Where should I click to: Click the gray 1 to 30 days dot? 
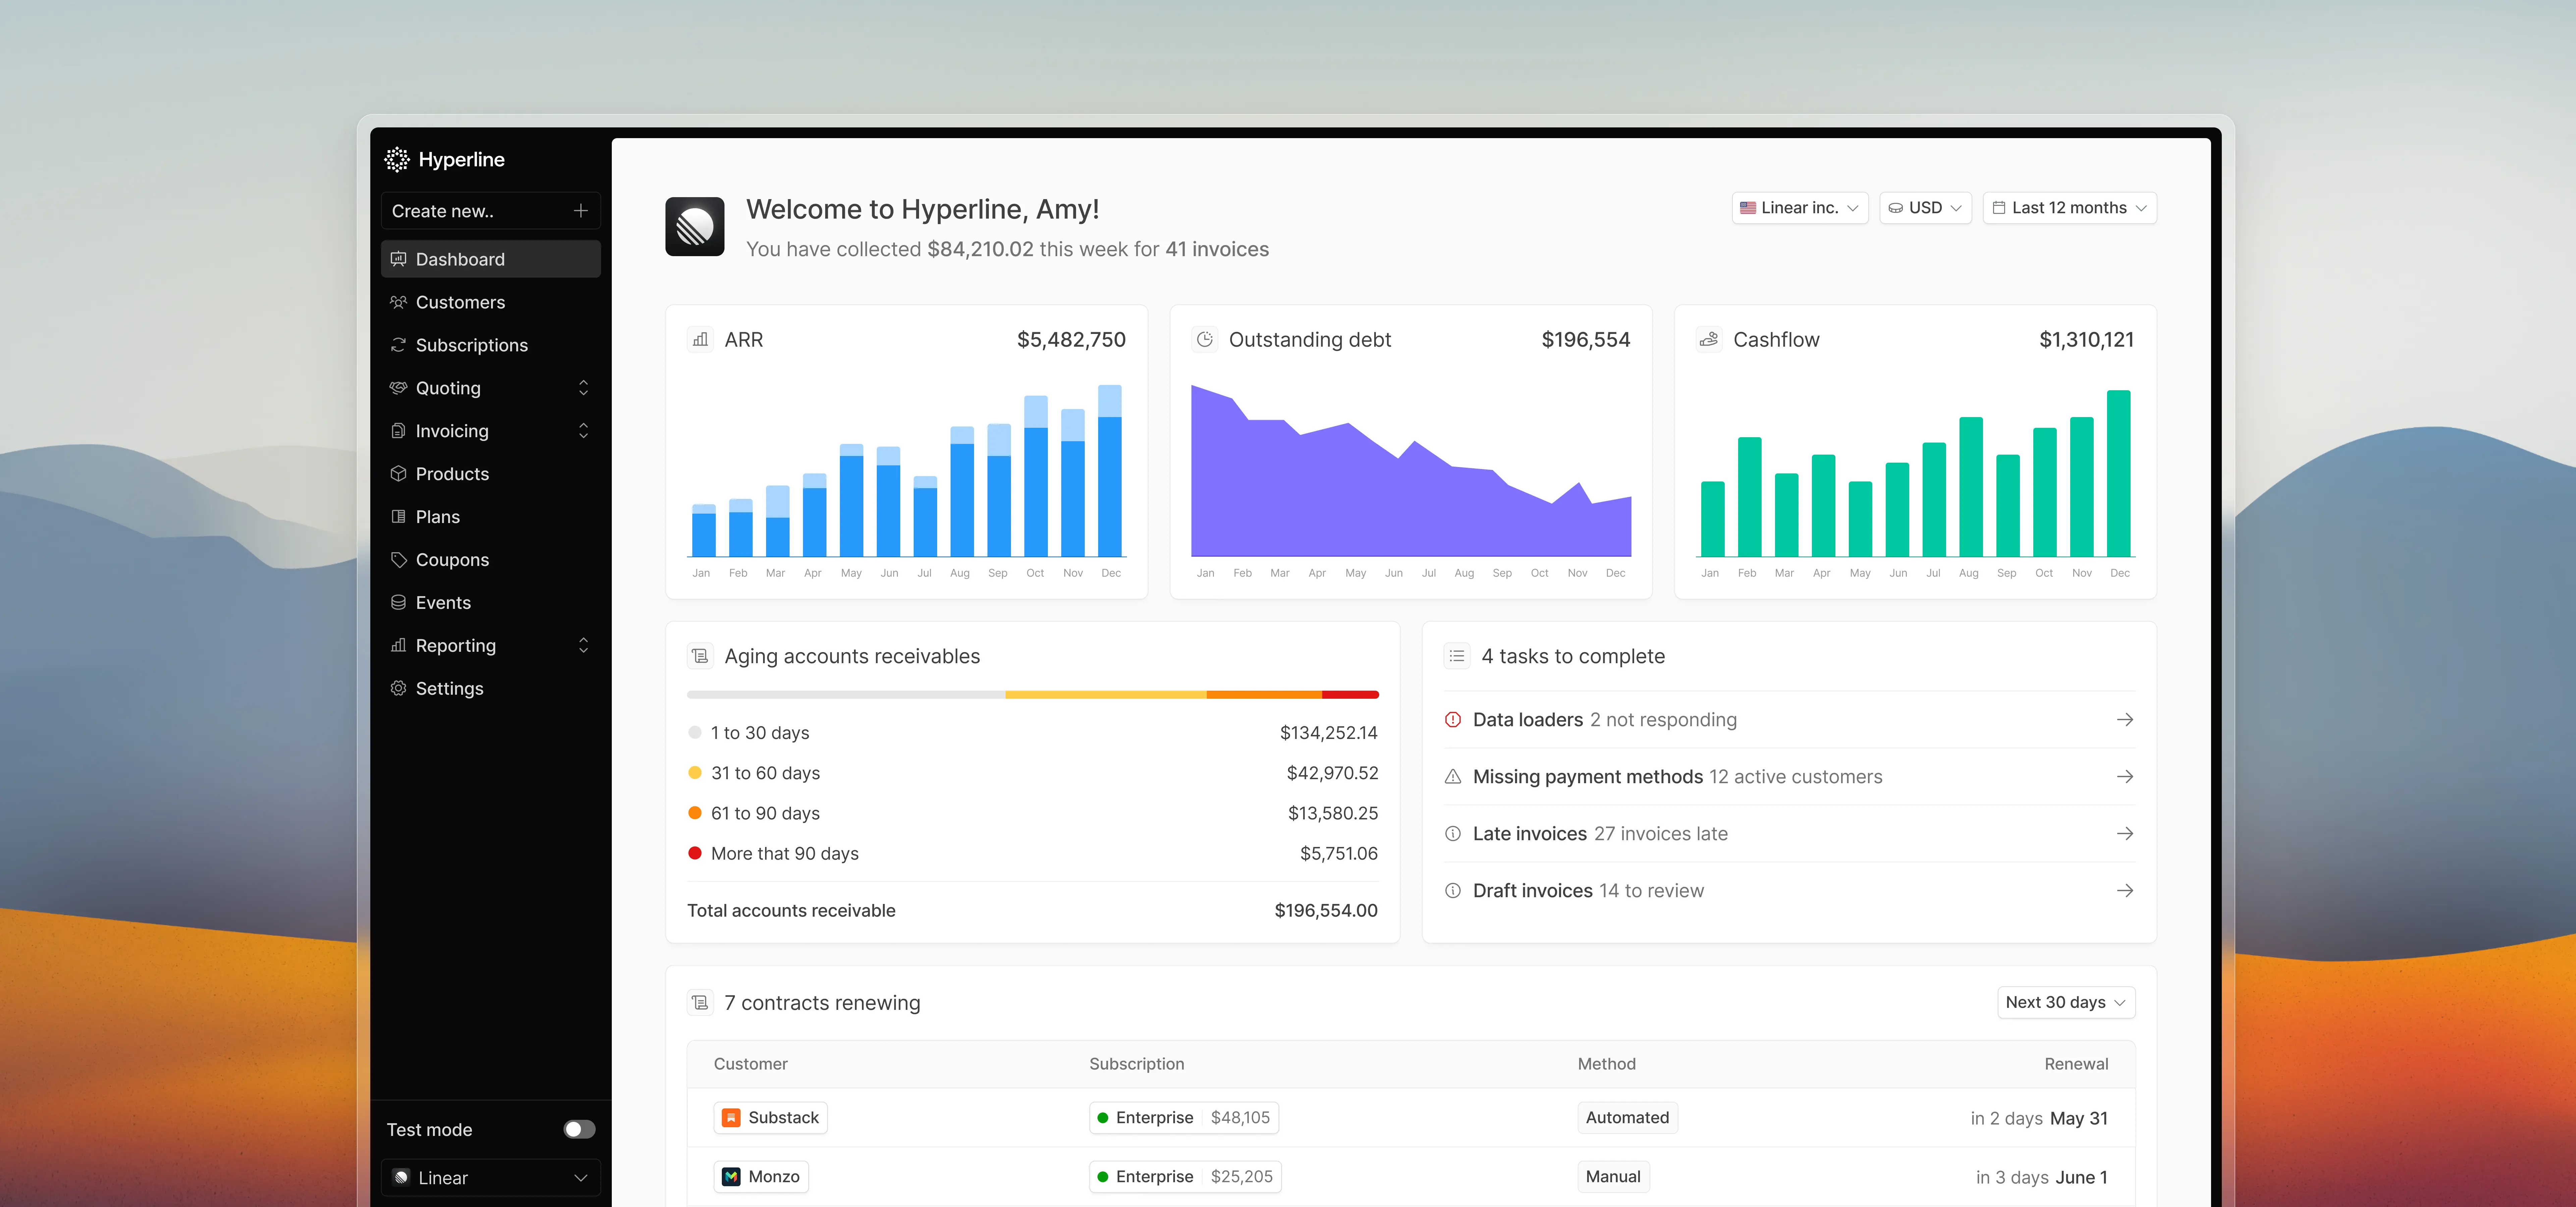click(x=695, y=732)
